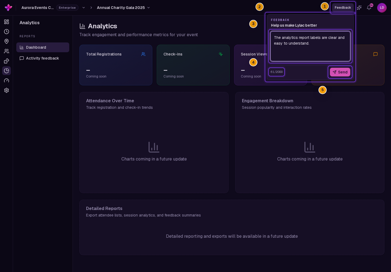391x272 pixels.
Task: Open the settings gear icon in the rail
Action: click(x=7, y=90)
